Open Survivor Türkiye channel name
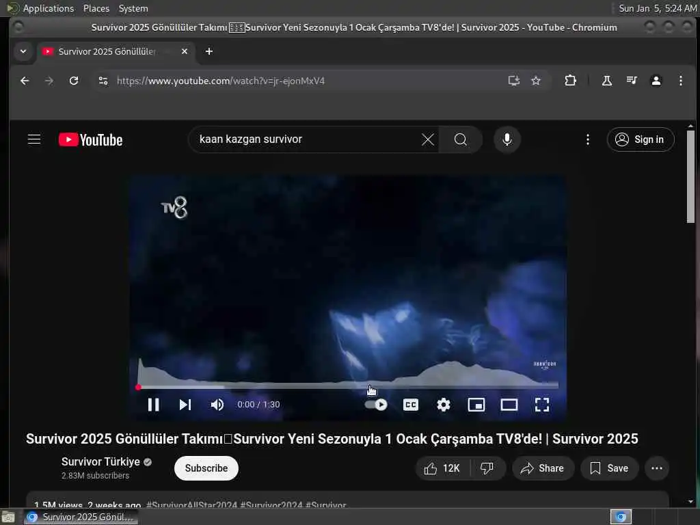Screen dimensions: 700x525 click(101, 461)
